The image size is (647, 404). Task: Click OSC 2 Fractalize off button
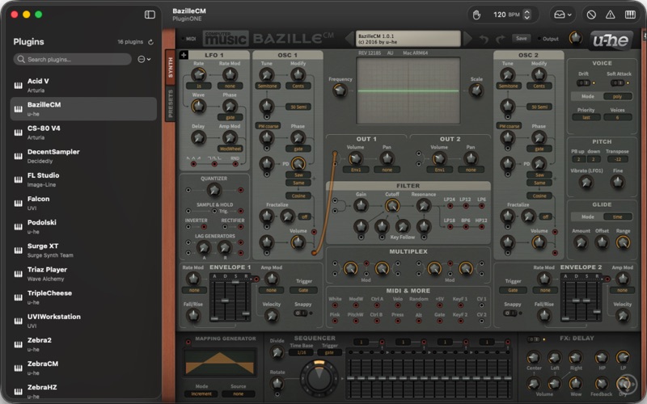[546, 217]
